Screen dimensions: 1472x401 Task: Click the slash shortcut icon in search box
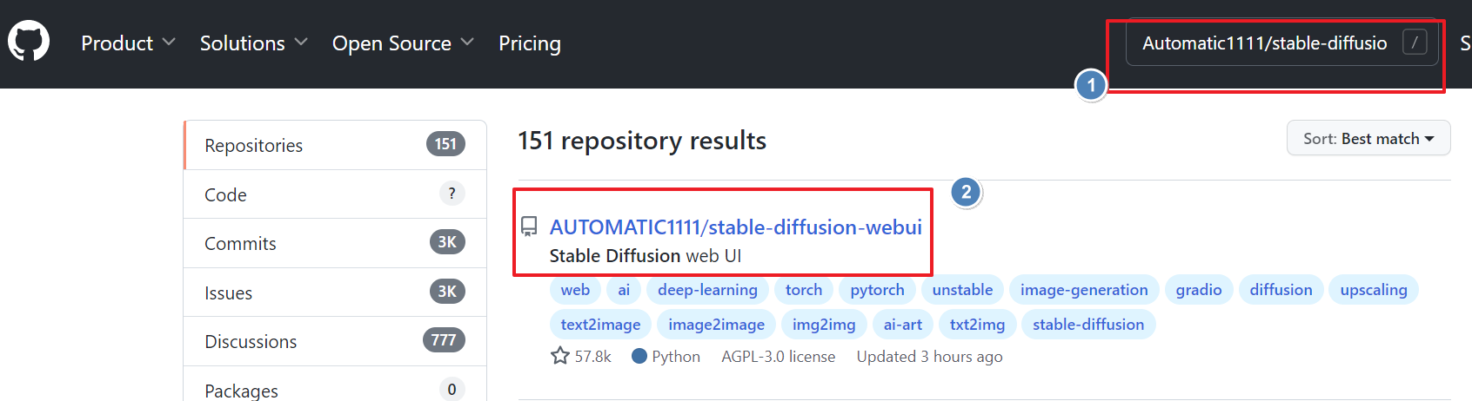(1415, 43)
